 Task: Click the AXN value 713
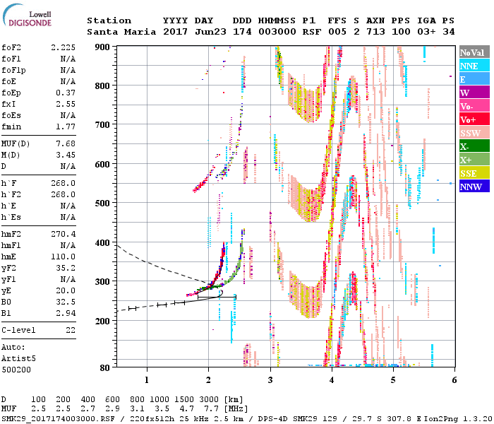(x=375, y=33)
